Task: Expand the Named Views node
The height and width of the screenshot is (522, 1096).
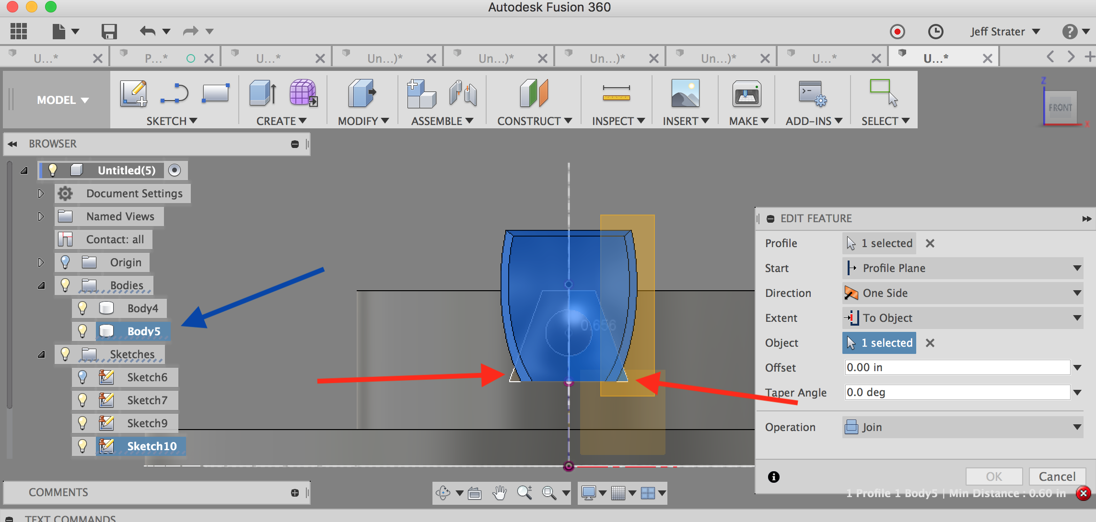Action: pos(41,216)
